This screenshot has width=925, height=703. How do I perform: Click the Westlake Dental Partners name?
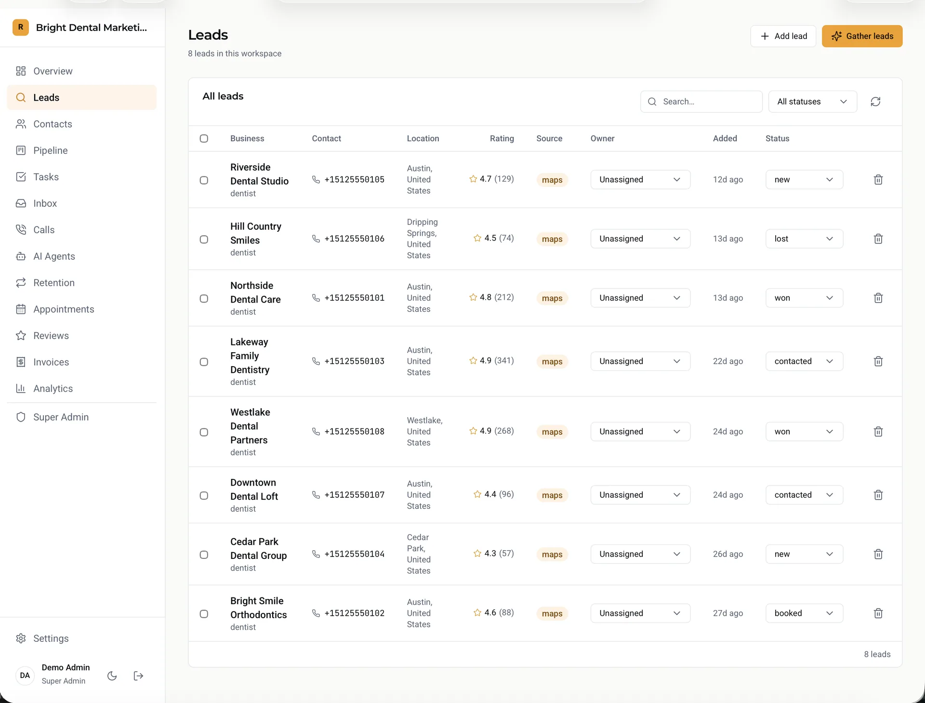[250, 426]
